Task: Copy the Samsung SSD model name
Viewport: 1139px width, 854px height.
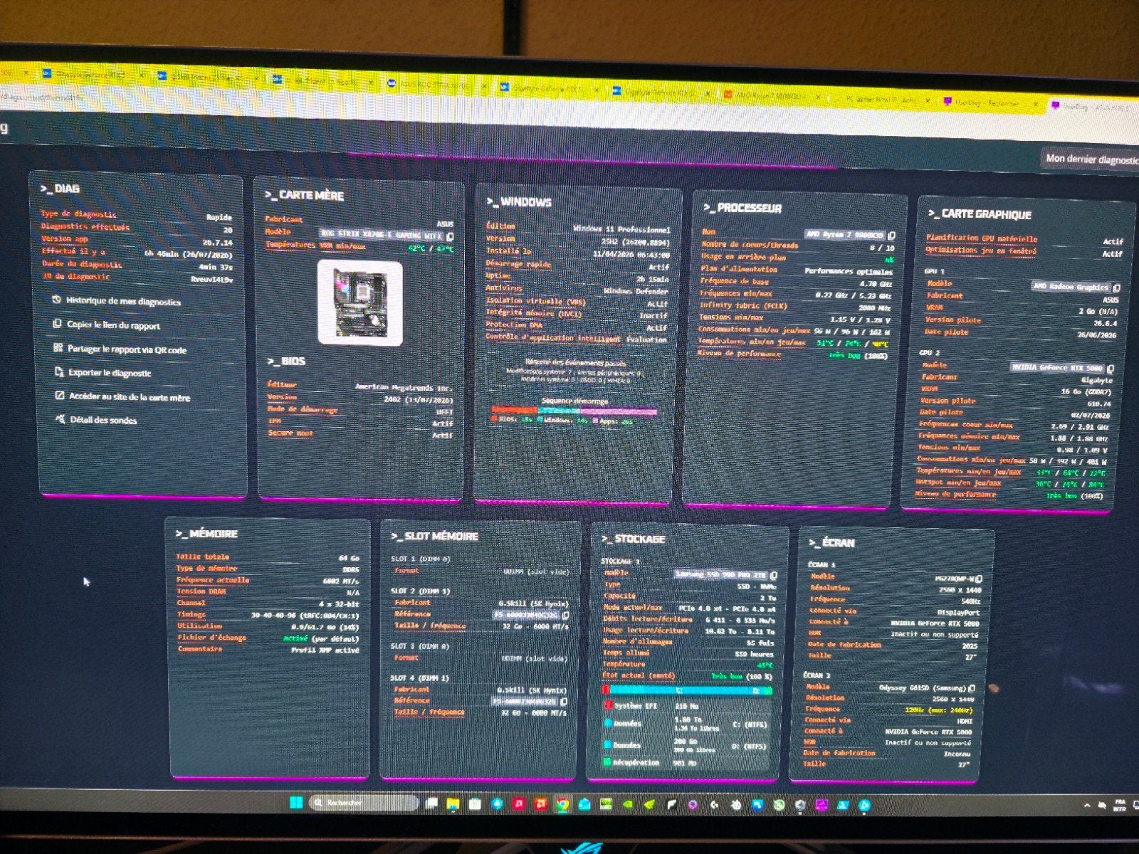Action: (x=773, y=575)
